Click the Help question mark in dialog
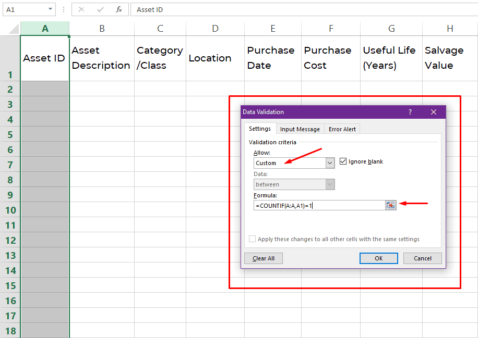 pyautogui.click(x=410, y=112)
